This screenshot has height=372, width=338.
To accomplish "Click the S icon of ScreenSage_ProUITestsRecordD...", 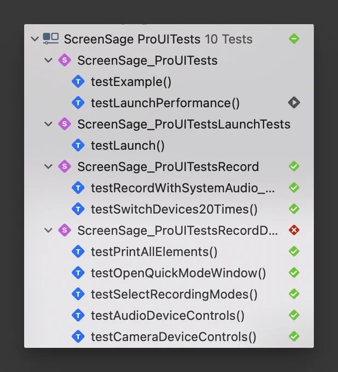I will point(65,230).
